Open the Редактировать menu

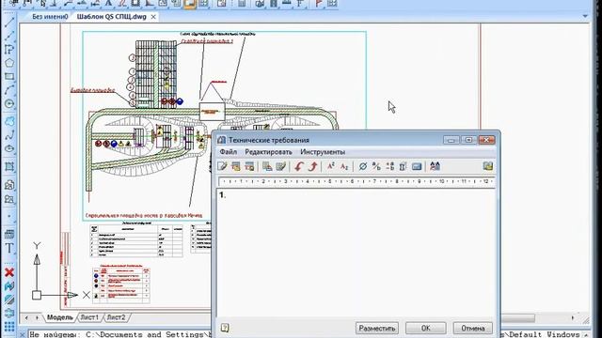pos(268,152)
